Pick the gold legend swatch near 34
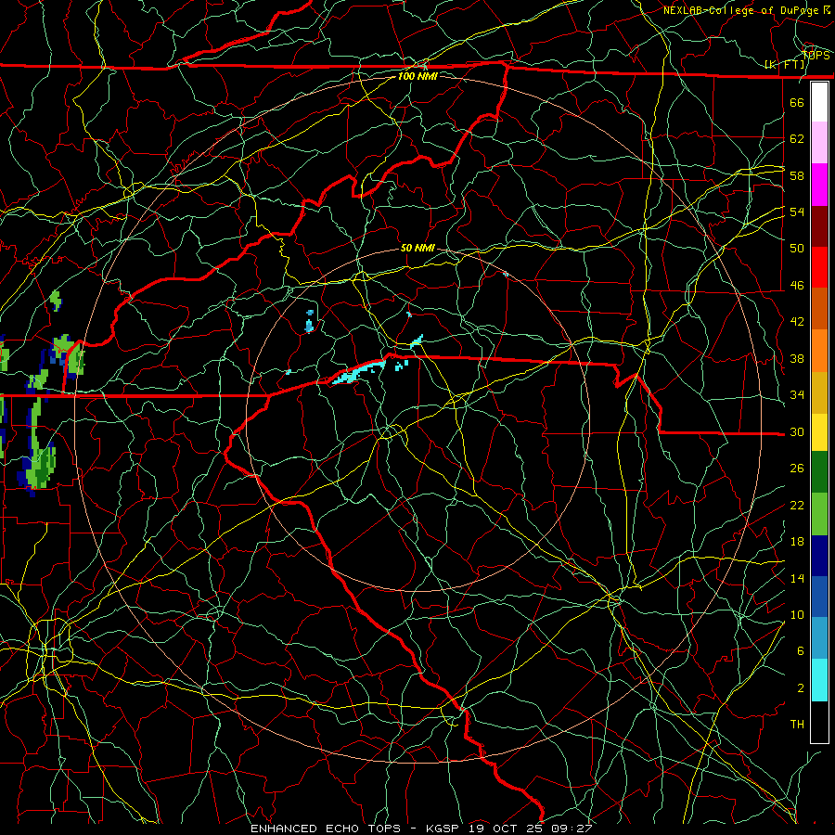The height and width of the screenshot is (835, 835). [x=819, y=393]
